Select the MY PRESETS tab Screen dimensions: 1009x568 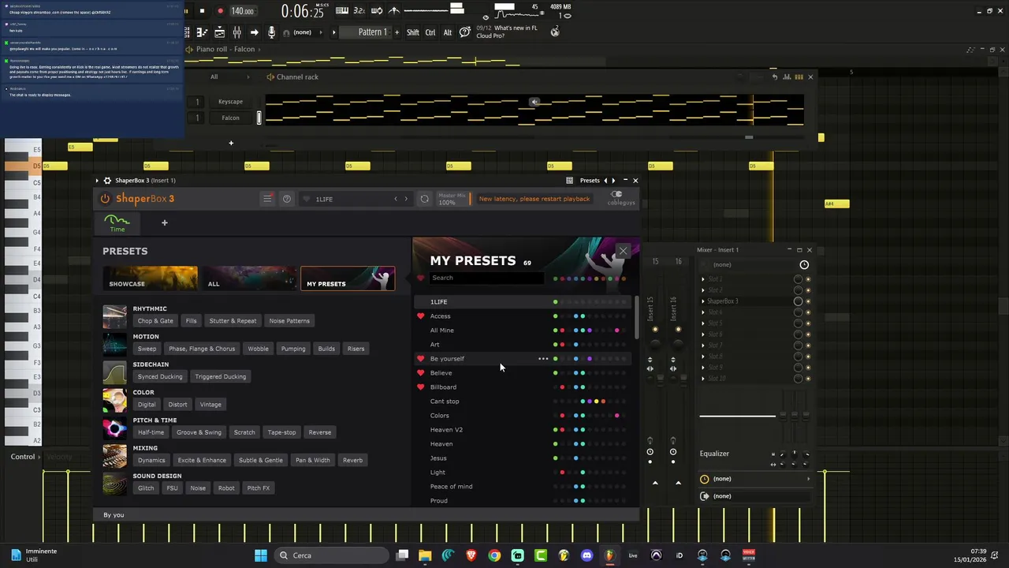click(348, 278)
